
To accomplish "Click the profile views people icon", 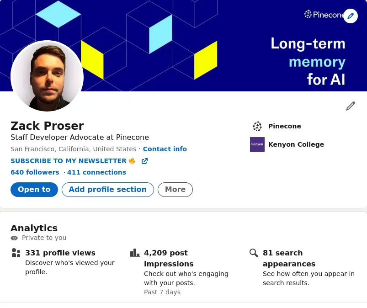I will point(16,253).
